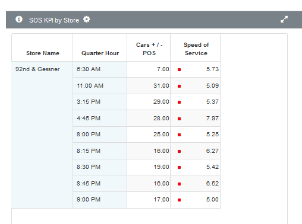
Task: Click the 5.00 speed of service value
Action: pyautogui.click(x=212, y=200)
